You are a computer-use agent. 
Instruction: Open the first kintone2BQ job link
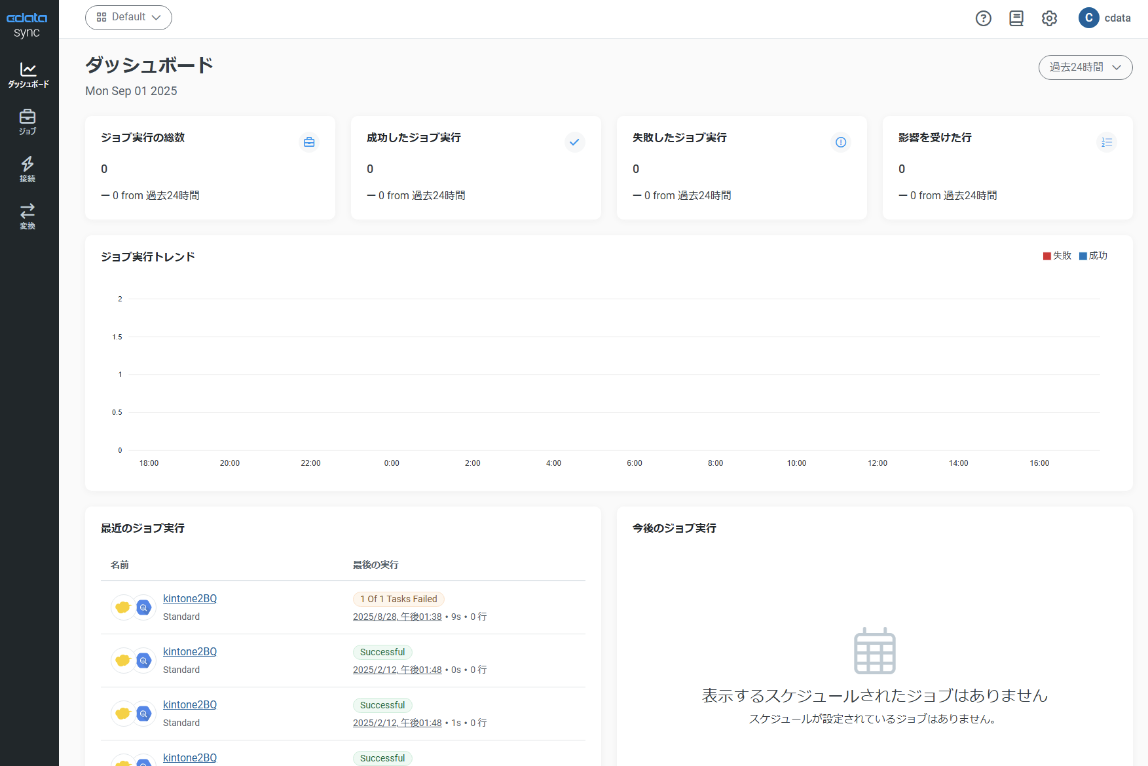(x=190, y=598)
